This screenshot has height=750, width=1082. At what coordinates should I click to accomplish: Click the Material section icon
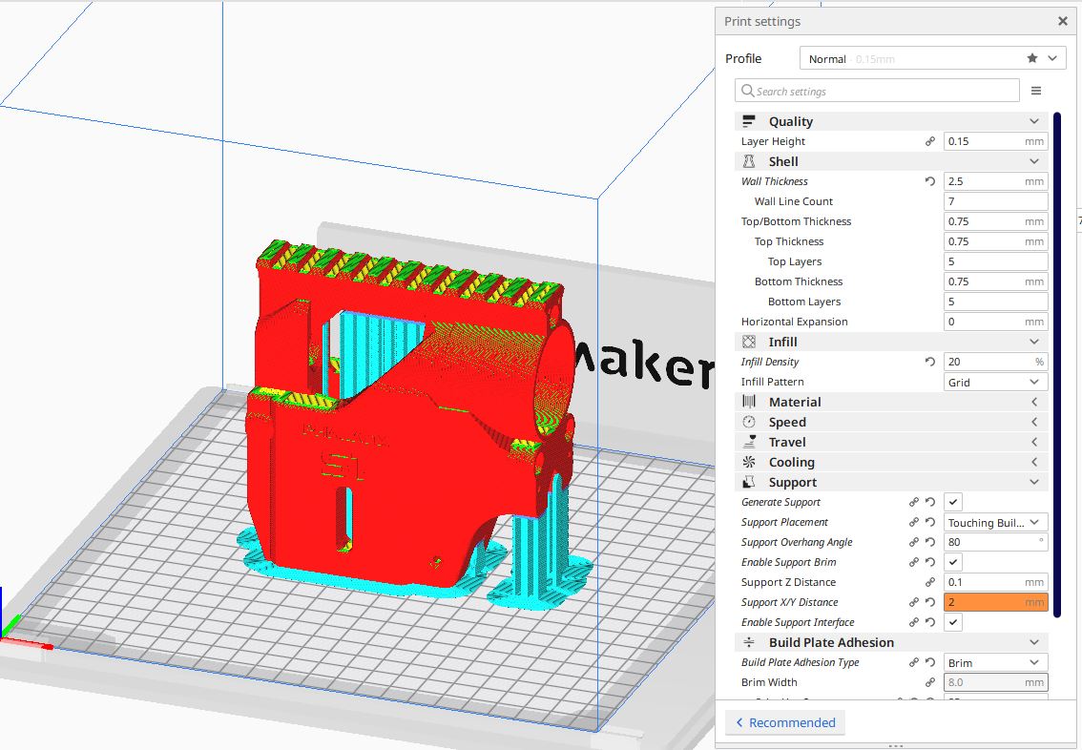pos(749,402)
